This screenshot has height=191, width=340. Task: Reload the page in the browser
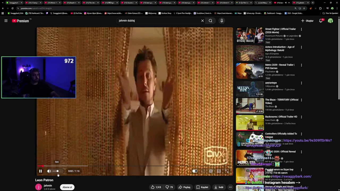[12, 8]
